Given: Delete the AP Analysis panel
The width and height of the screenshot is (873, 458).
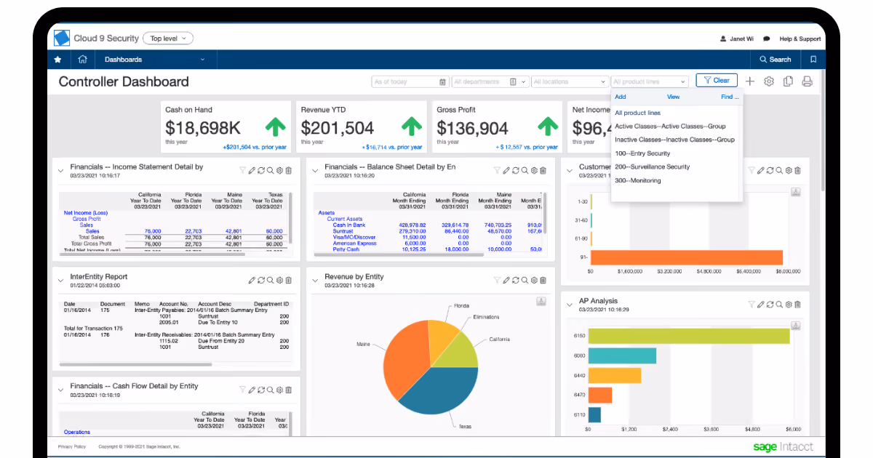Looking at the screenshot, I should tap(797, 304).
